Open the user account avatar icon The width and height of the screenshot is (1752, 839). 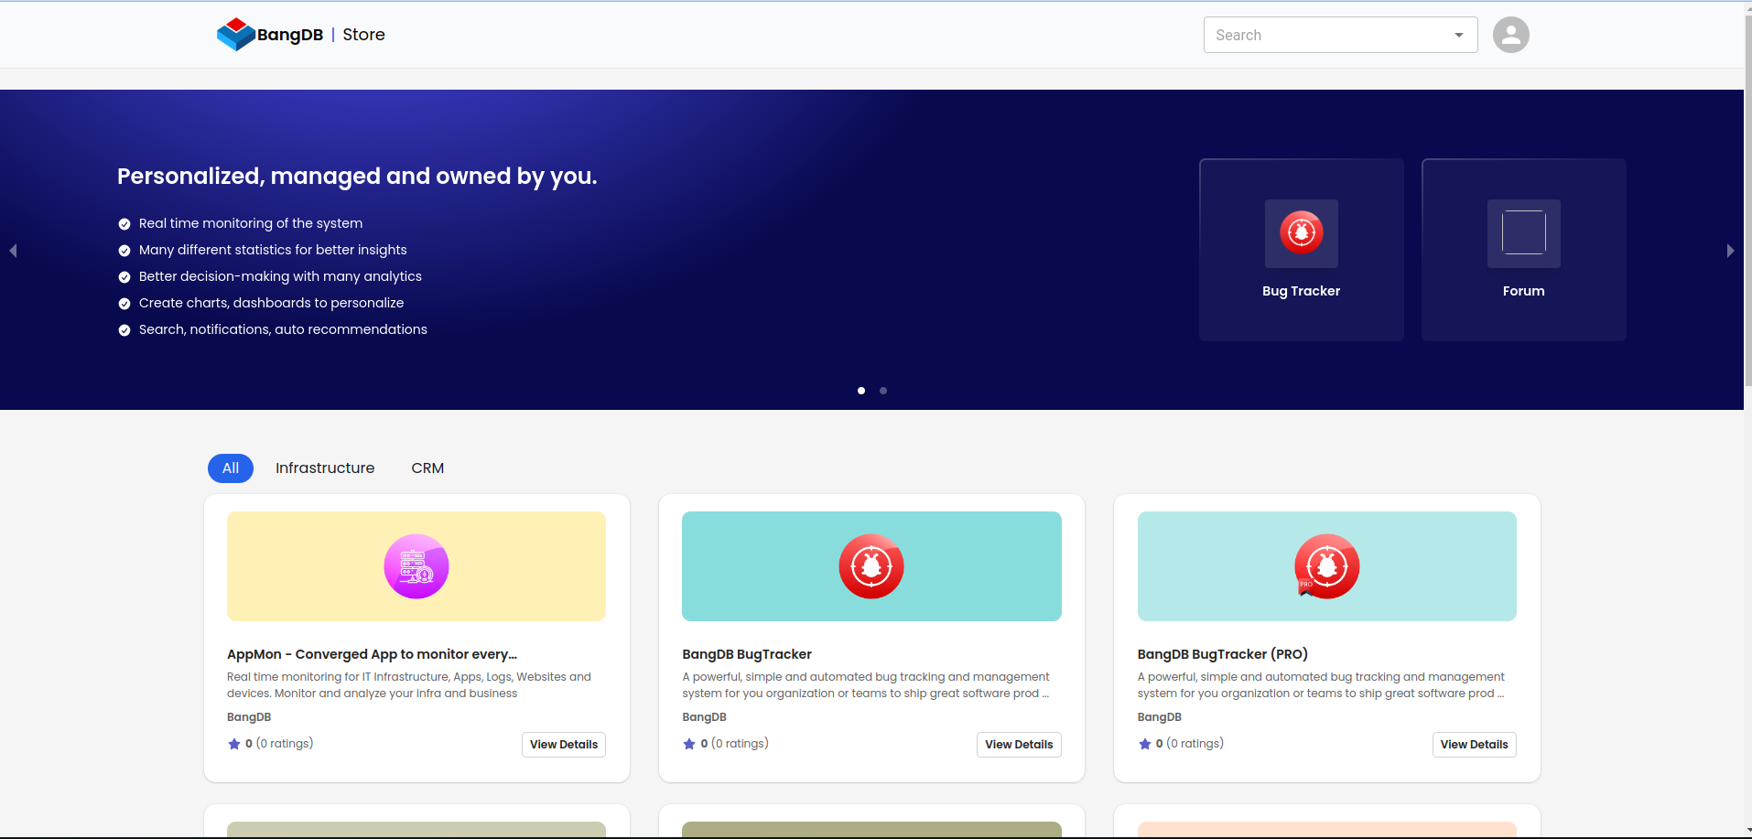(x=1510, y=35)
